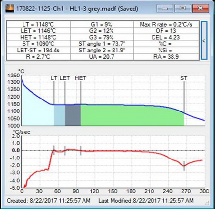Select the HET marker line on cooling curve
This screenshot has height=209, width=215.
pyautogui.click(x=81, y=93)
